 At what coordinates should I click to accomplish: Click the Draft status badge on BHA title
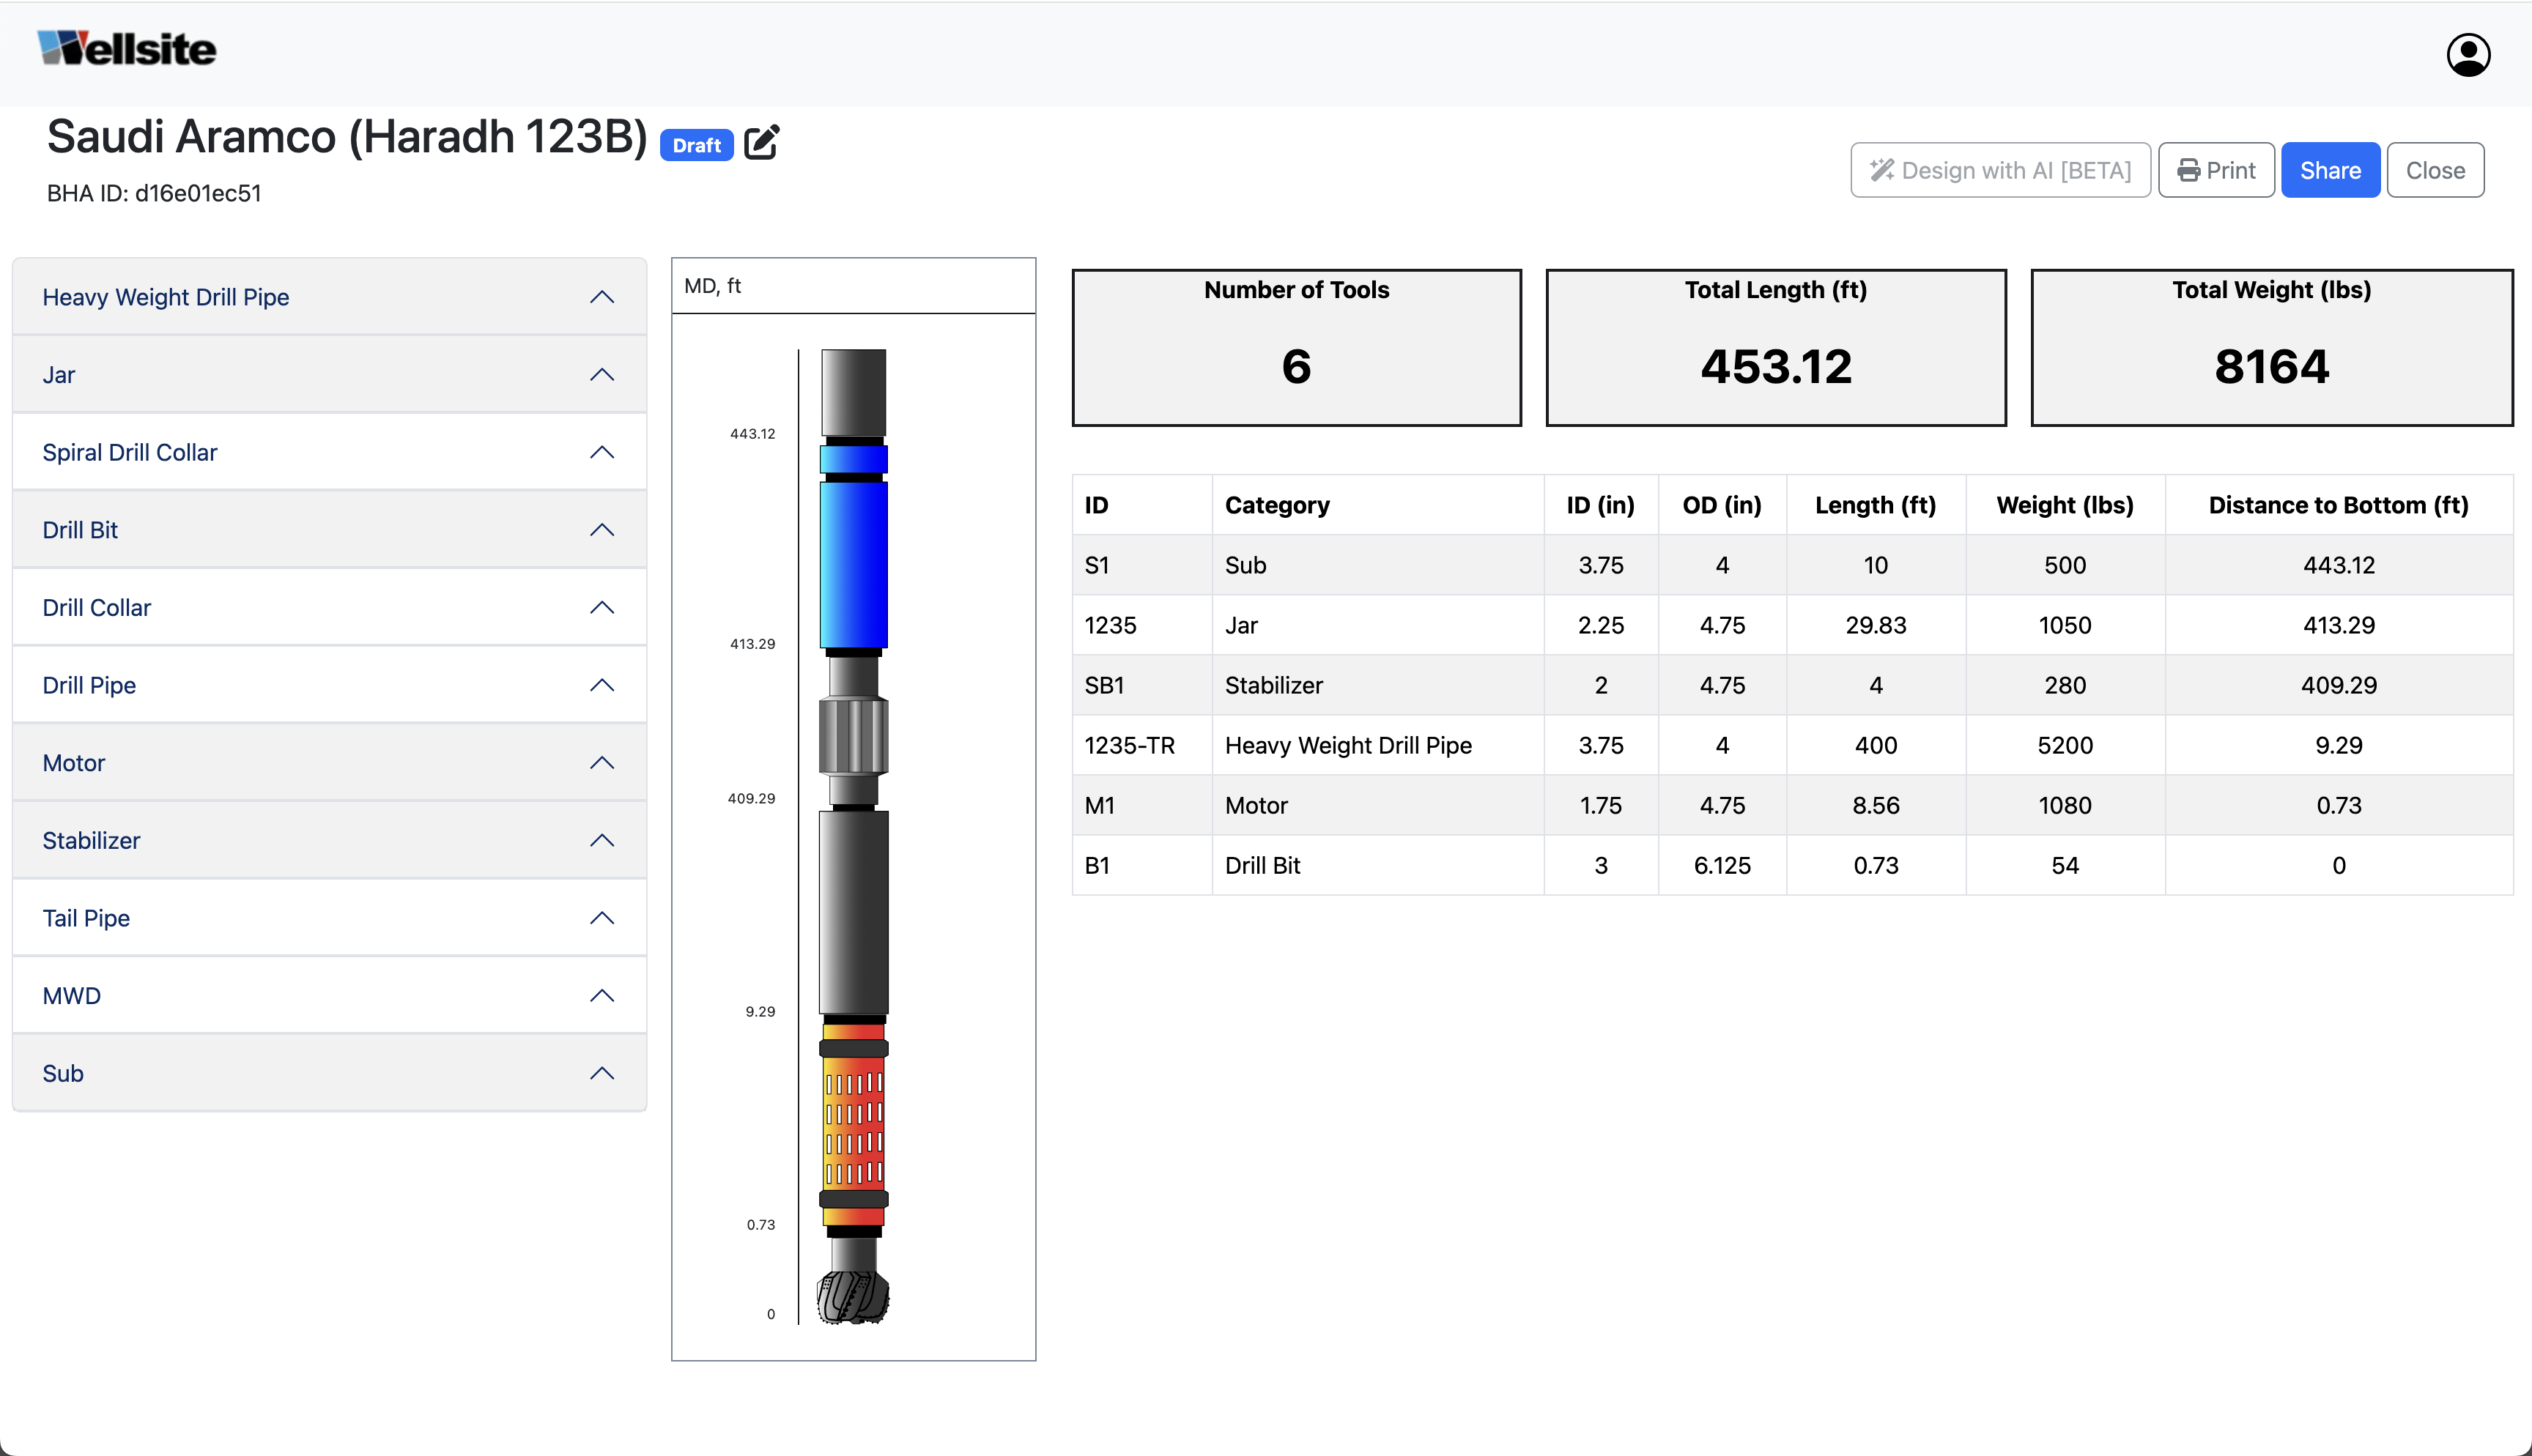coord(695,144)
